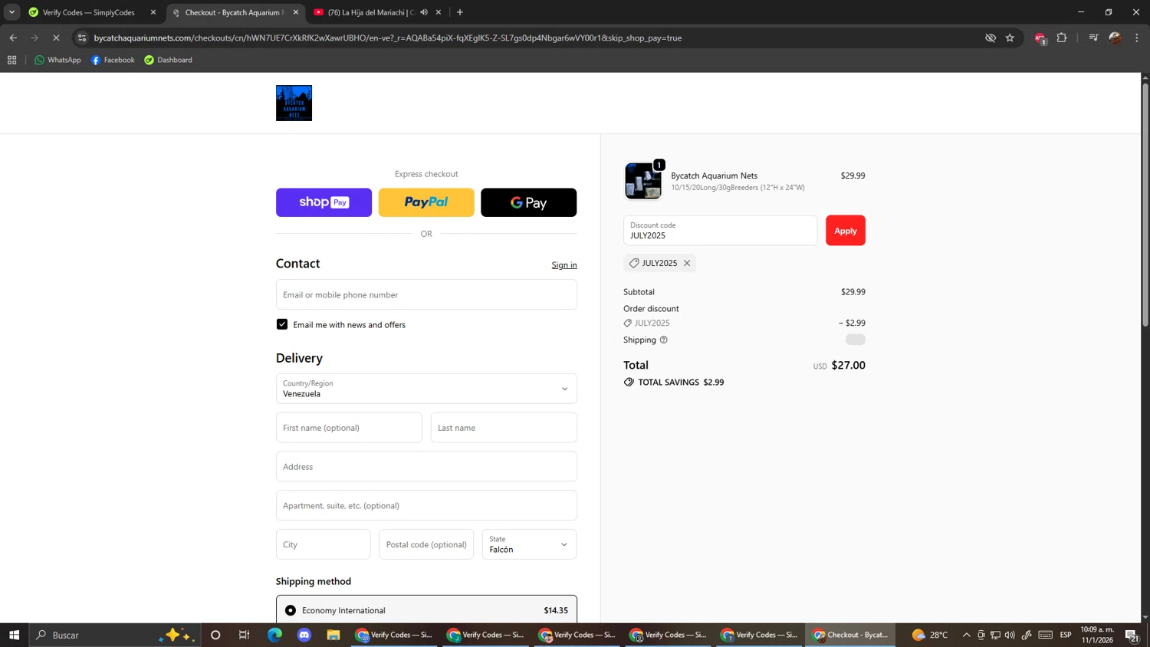Remove the JULY2025 discount tag
The width and height of the screenshot is (1150, 647).
(687, 263)
